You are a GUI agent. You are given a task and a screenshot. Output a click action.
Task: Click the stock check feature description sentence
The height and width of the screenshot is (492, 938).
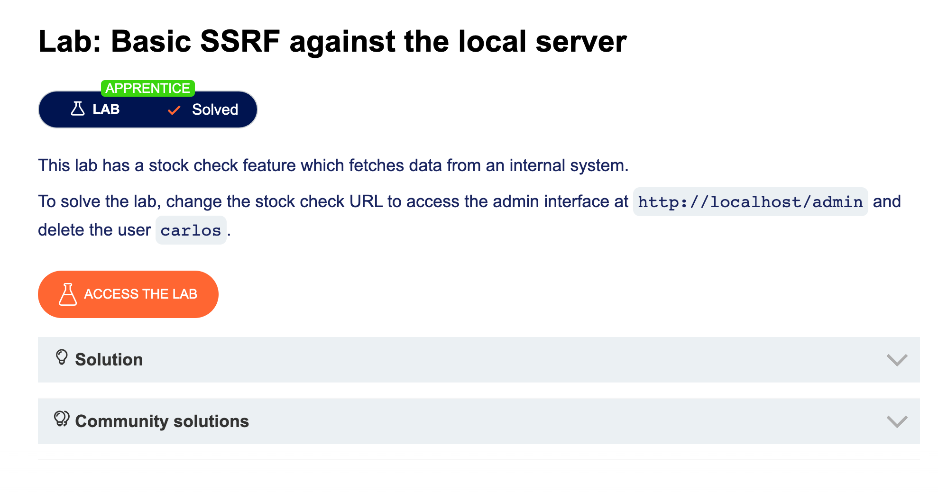click(333, 165)
